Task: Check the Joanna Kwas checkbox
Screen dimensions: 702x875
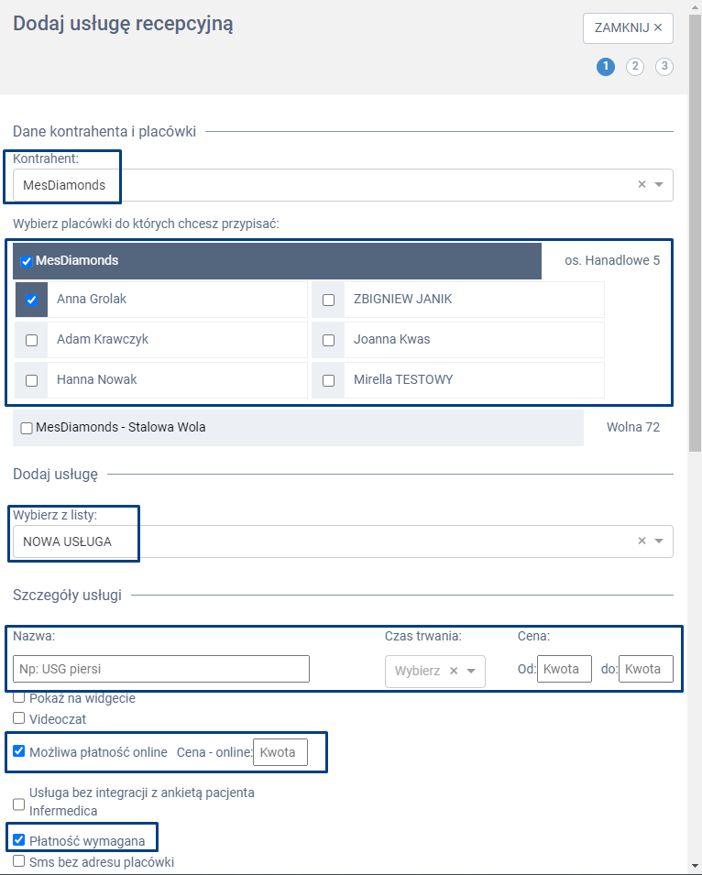Action: [328, 340]
